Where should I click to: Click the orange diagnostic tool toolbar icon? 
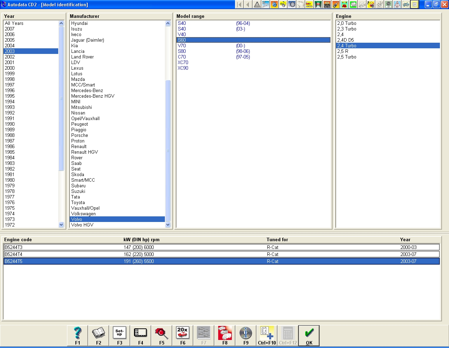(336, 4)
